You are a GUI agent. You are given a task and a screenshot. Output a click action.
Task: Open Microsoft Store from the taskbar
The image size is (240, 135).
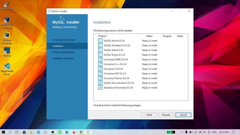(x=24, y=132)
